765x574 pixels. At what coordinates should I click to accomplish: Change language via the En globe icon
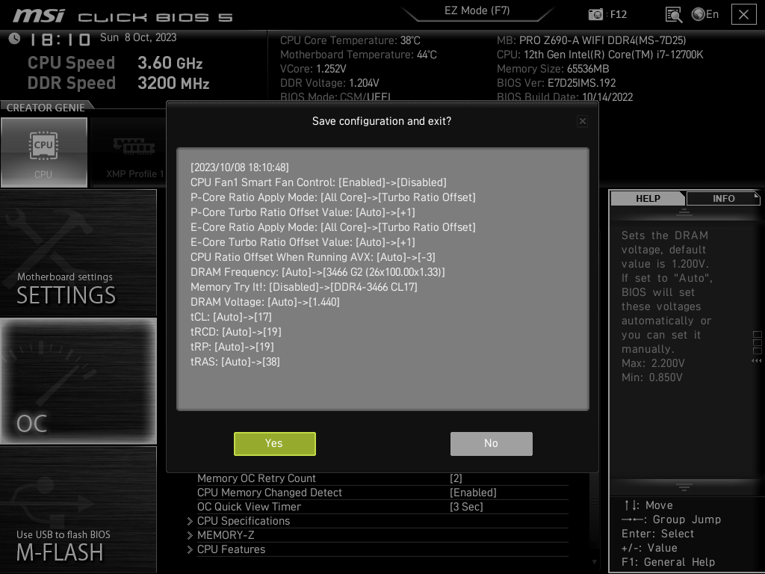pos(705,14)
